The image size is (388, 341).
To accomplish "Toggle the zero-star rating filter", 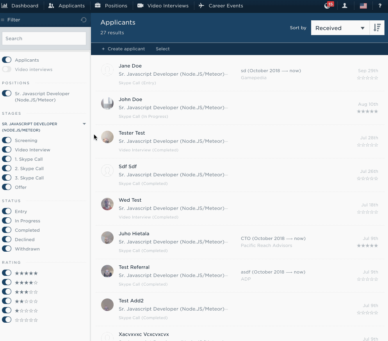I will click(x=7, y=320).
